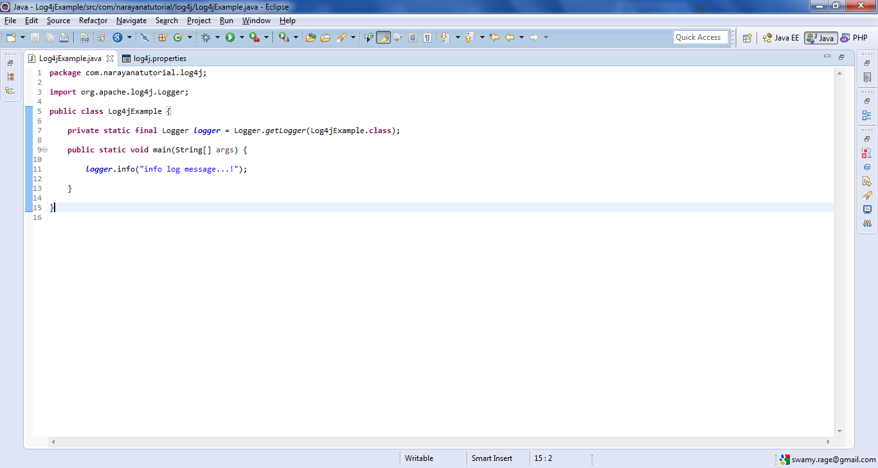
Task: Click the Last Edit Location icon
Action: tap(494, 37)
